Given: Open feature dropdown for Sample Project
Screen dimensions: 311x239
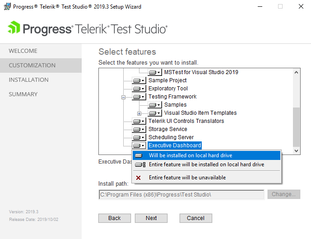Looking at the screenshot, I should point(139,80).
